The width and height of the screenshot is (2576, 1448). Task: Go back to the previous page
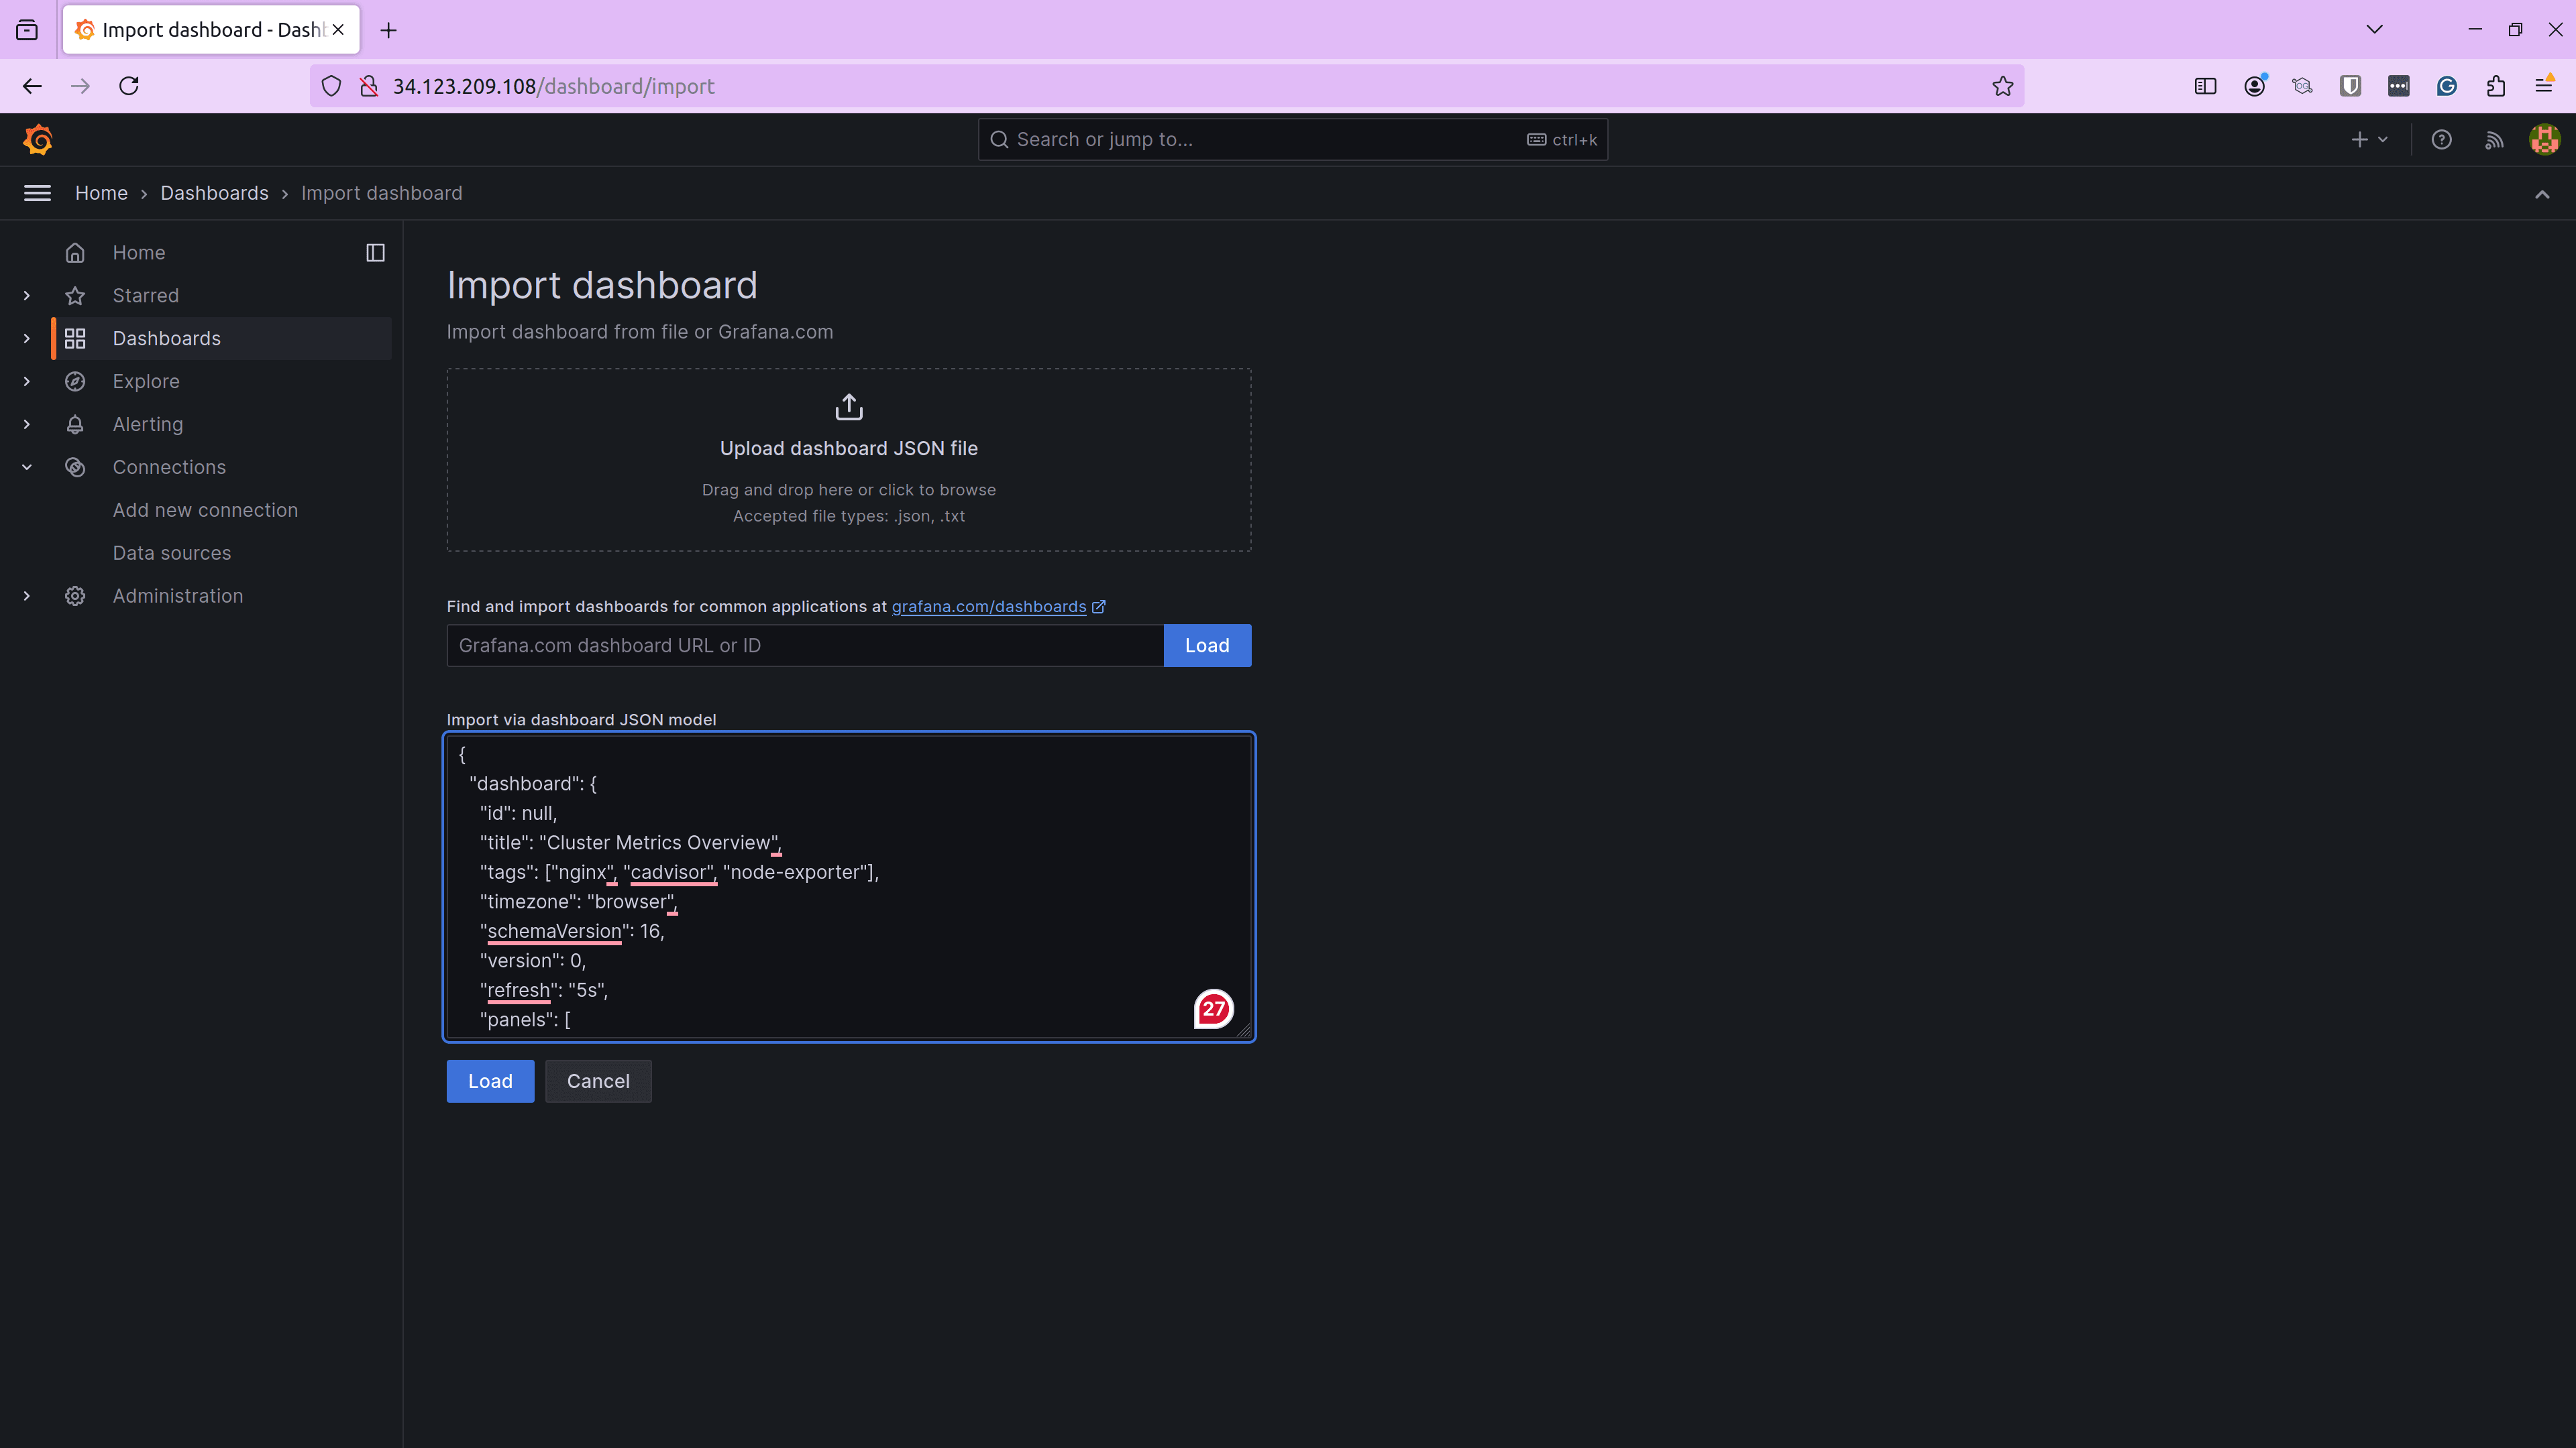[32, 86]
